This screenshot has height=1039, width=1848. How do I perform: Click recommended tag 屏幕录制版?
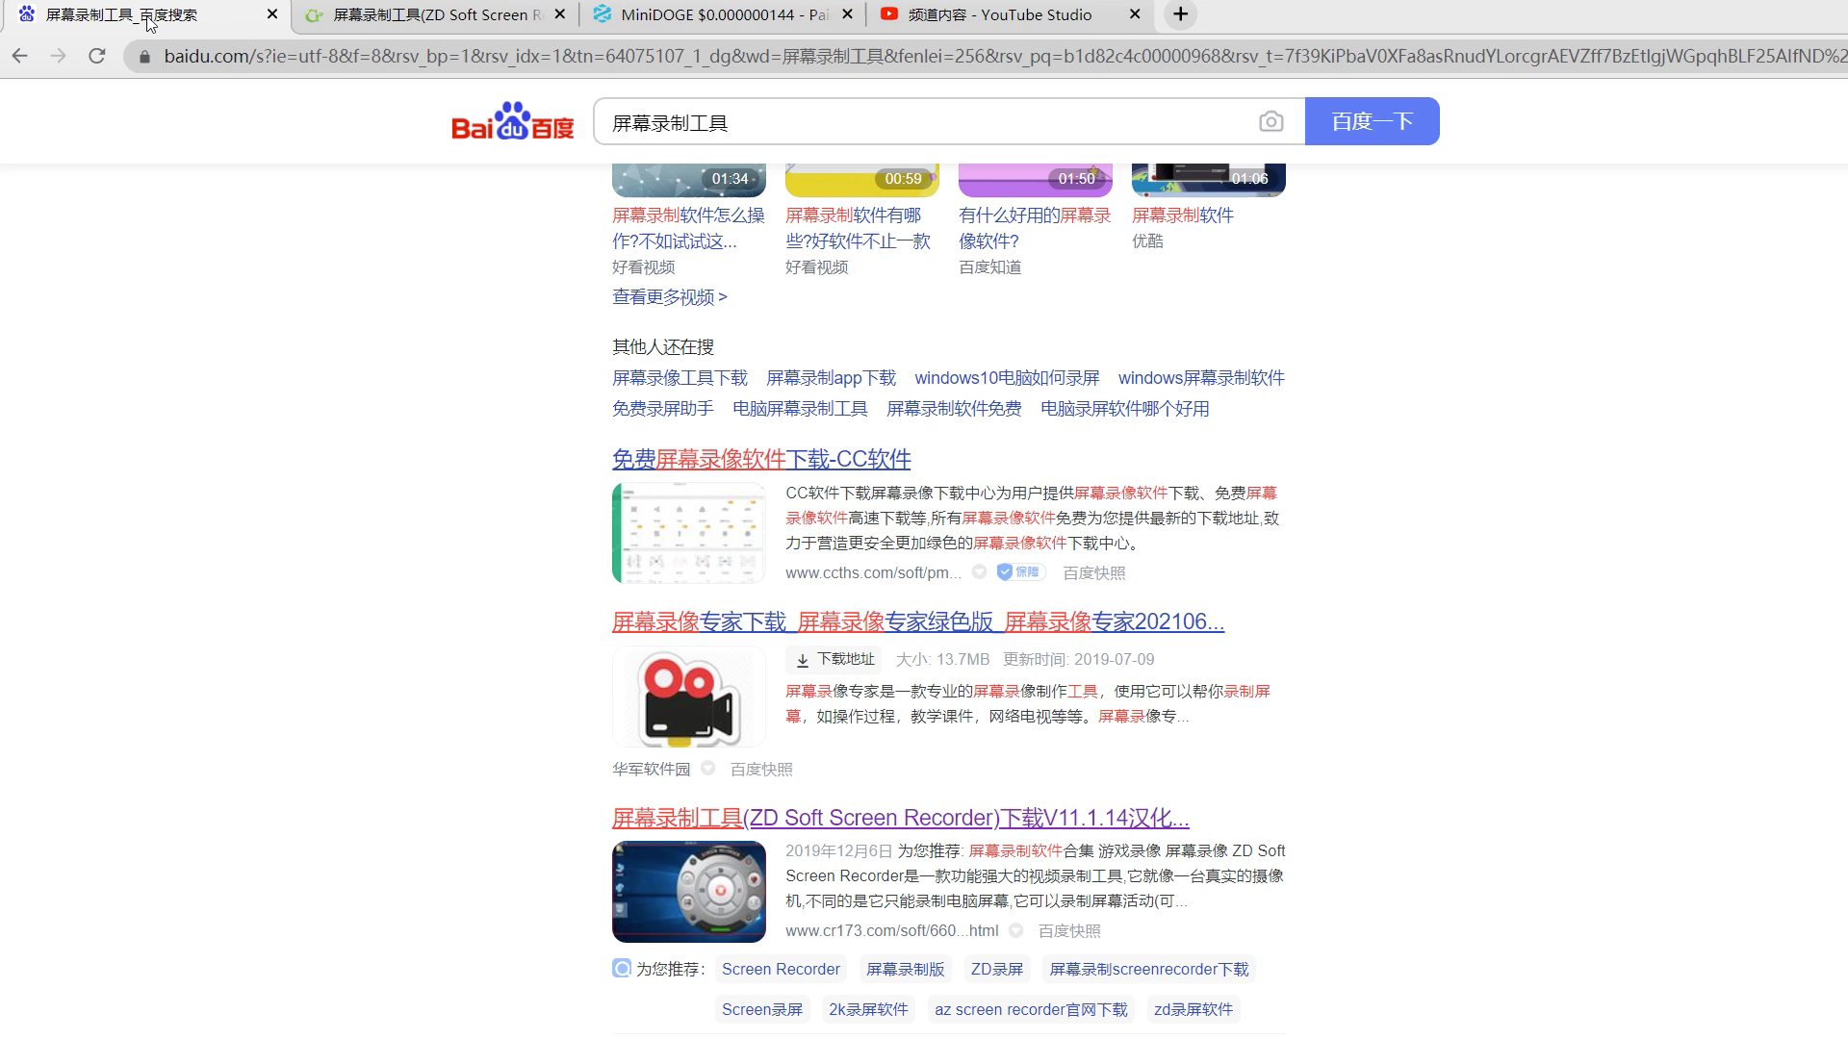[905, 969]
